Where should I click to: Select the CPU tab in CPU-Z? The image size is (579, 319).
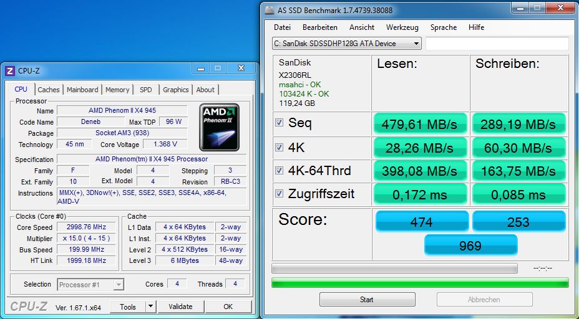[21, 89]
